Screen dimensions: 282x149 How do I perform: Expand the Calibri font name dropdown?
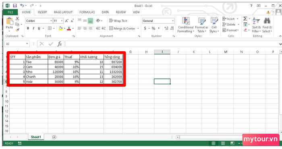(51, 21)
